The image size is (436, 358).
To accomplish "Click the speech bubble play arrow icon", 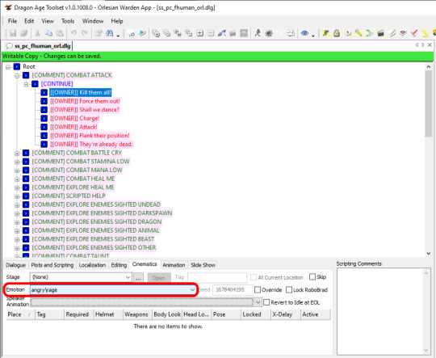I will click(x=142, y=33).
